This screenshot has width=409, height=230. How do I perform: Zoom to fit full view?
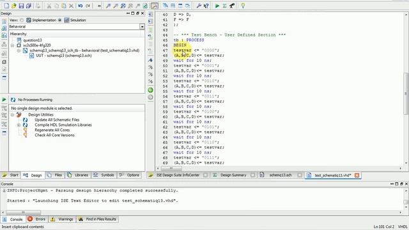(x=123, y=6)
